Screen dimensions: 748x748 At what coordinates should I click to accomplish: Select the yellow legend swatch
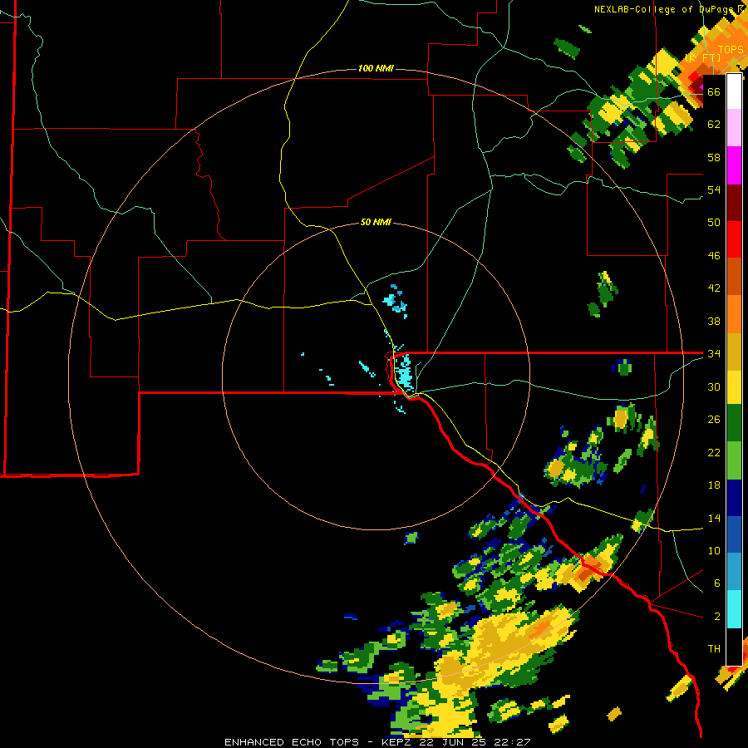[734, 387]
